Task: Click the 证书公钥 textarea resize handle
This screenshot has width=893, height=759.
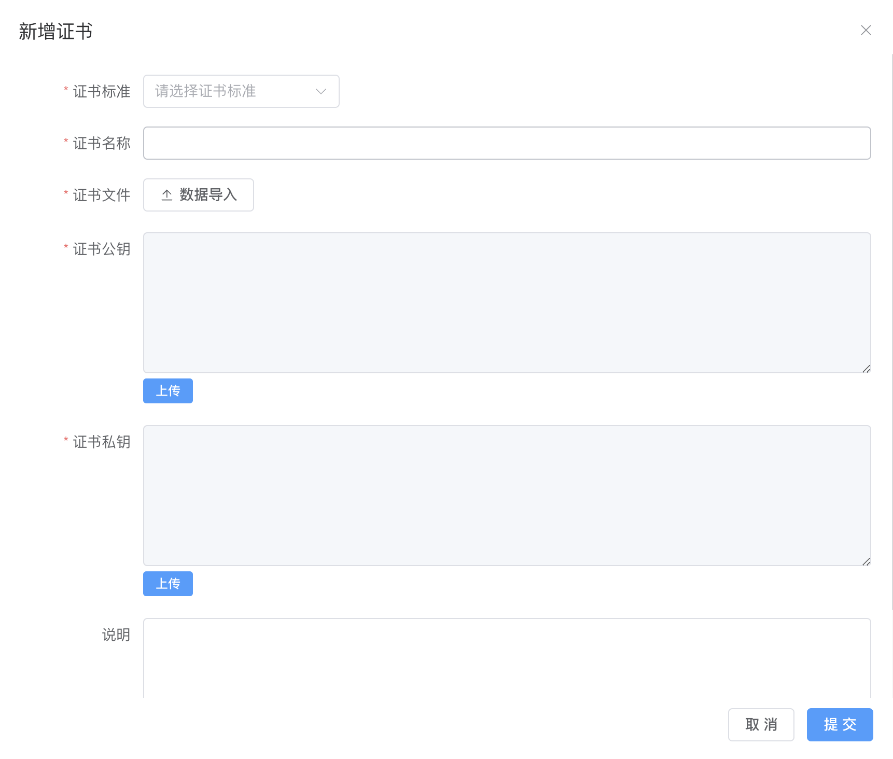Action: pyautogui.click(x=866, y=369)
